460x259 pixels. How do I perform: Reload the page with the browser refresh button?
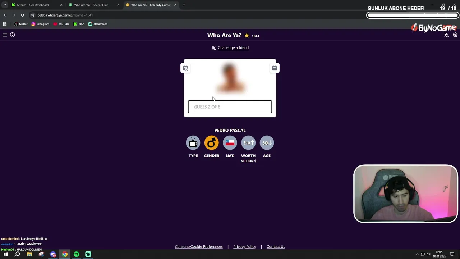(x=22, y=15)
